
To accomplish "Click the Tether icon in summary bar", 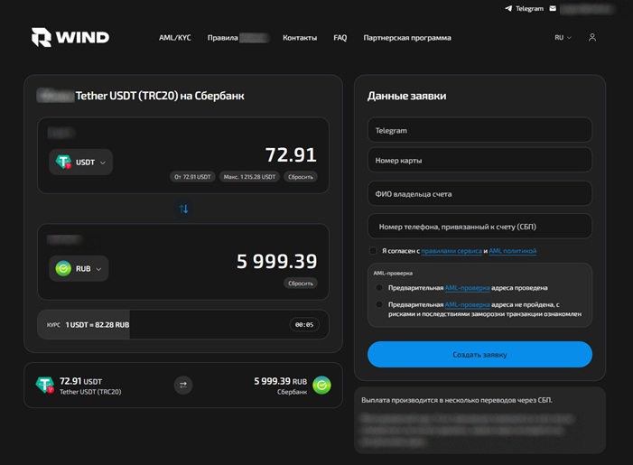I will pos(45,385).
